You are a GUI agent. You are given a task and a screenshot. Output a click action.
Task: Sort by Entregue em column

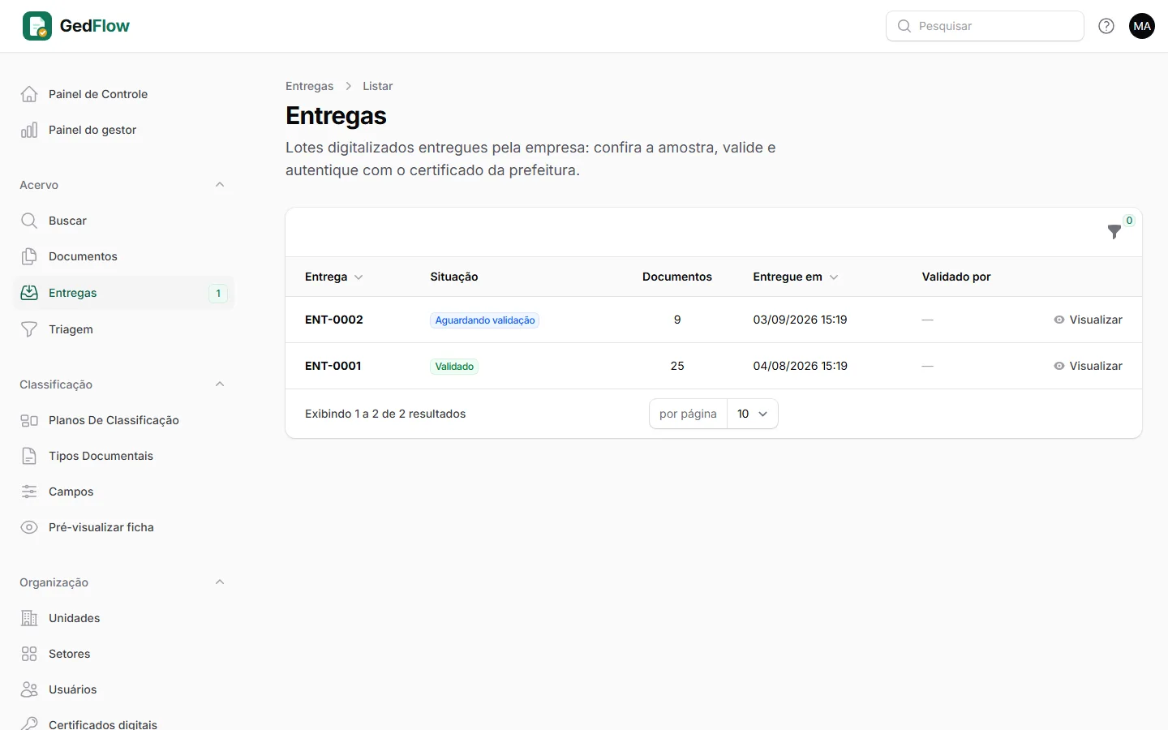click(796, 277)
